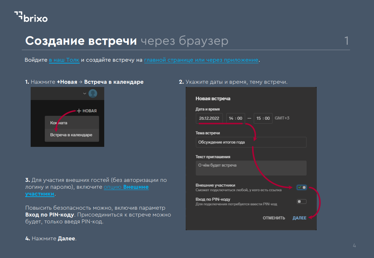The height and width of the screenshot is (258, 374).
Task: Select the 15:00 end time field
Action: point(263,118)
